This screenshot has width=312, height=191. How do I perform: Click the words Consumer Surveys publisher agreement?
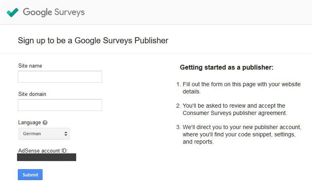(235, 113)
